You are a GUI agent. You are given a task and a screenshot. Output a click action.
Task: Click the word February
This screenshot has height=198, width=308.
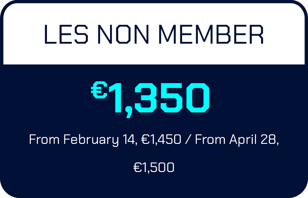[x=91, y=140]
